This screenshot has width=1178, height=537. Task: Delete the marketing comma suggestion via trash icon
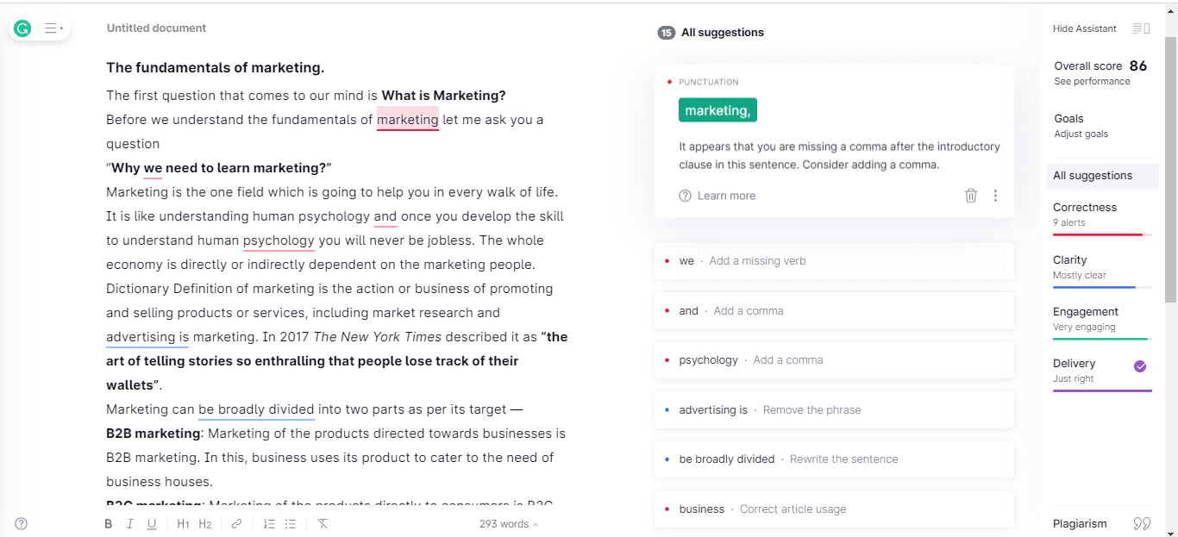pos(970,196)
